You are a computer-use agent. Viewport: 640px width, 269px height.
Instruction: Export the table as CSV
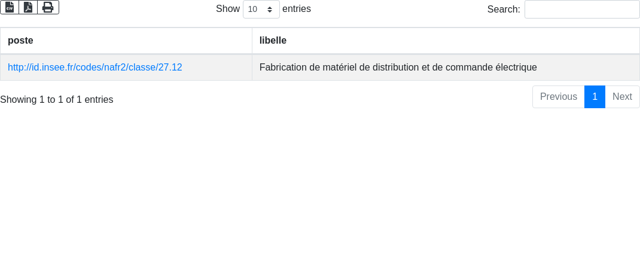click(x=10, y=7)
